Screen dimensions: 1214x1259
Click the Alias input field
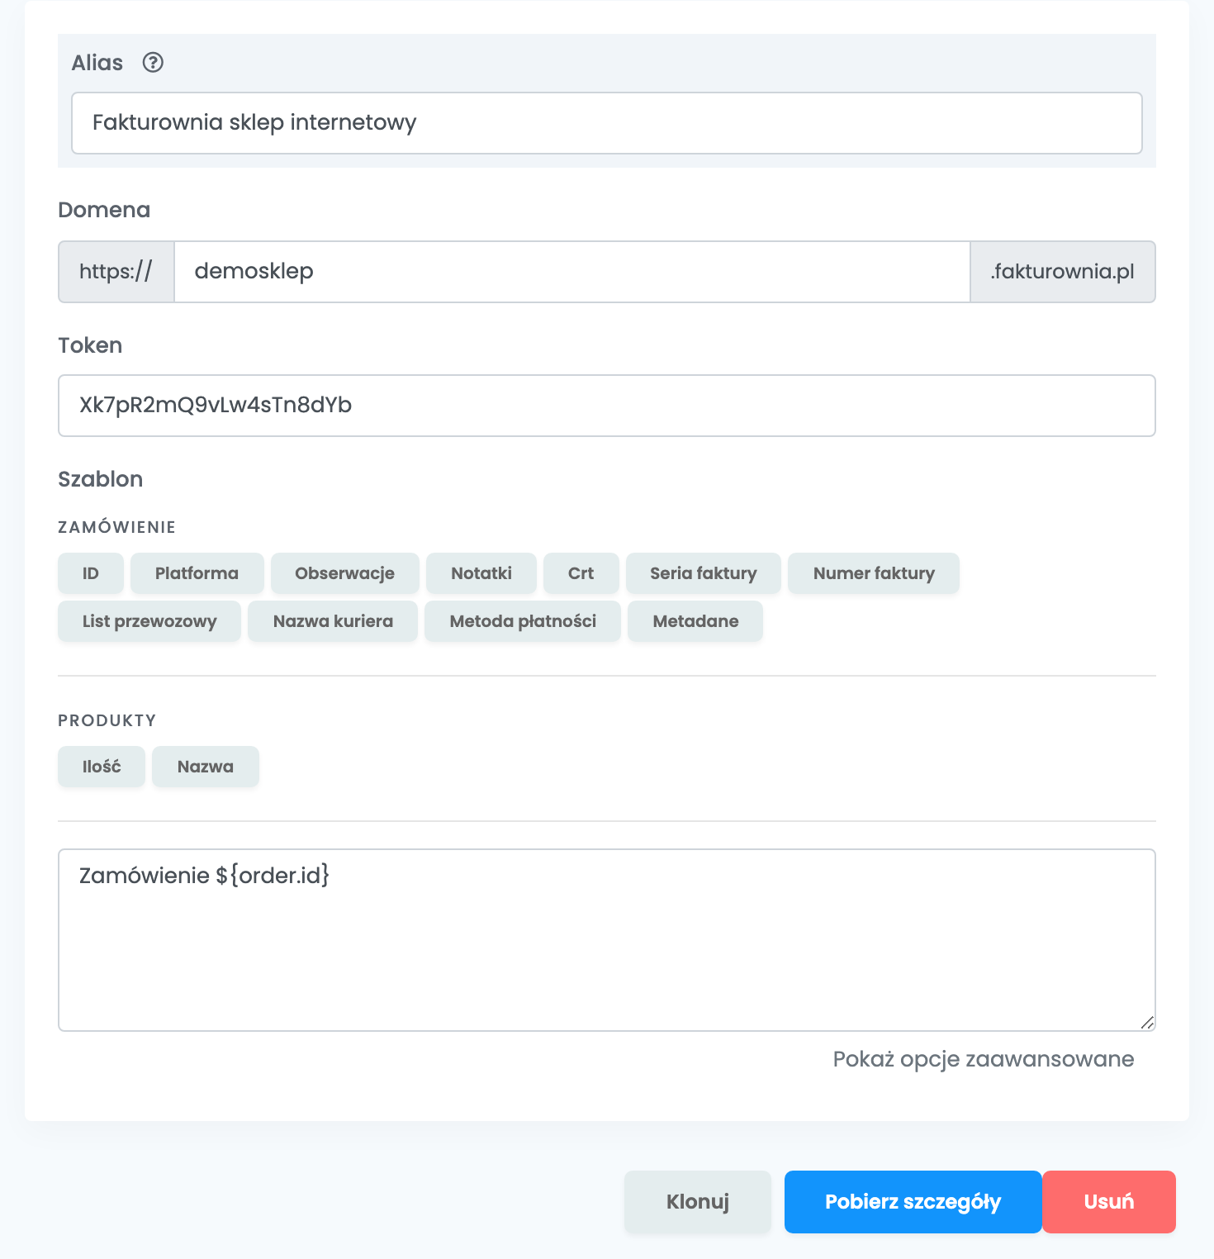(x=607, y=123)
